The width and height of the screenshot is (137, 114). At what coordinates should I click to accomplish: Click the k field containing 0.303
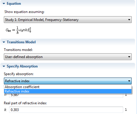(66, 110)
